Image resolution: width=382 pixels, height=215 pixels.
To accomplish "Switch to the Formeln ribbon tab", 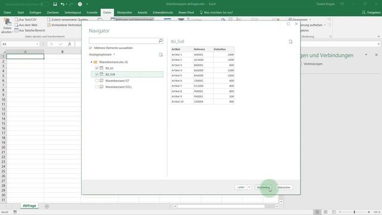I will [x=92, y=13].
